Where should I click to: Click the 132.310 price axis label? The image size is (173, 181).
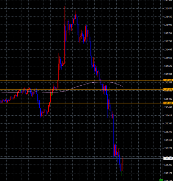click(x=168, y=140)
